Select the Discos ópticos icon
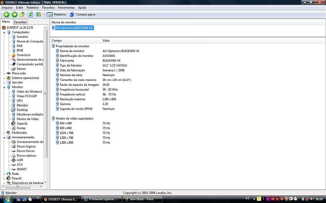This screenshot has height=203, width=326. coord(13,155)
